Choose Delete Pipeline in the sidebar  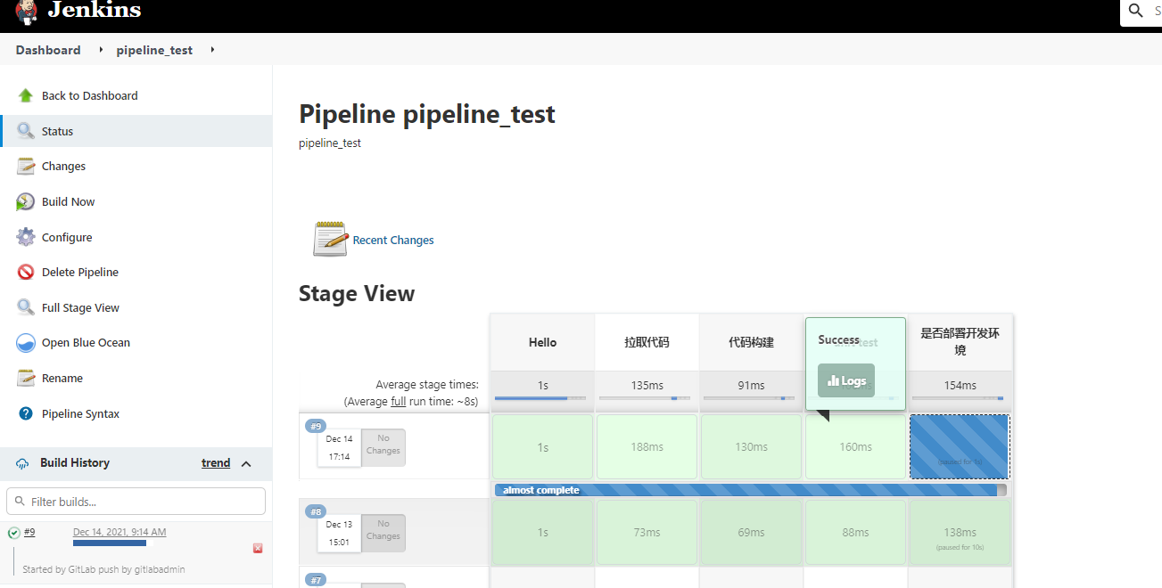click(80, 272)
